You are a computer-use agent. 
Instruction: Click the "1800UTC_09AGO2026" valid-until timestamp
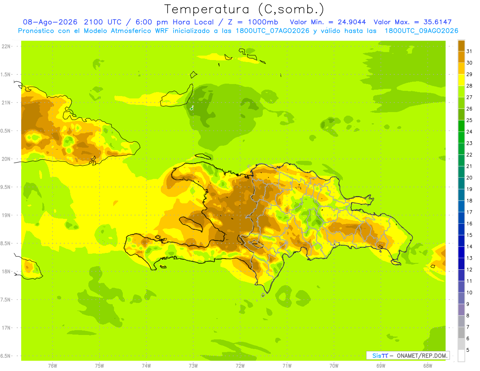coord(422,31)
